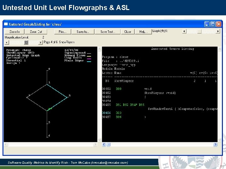Maximize the Untested Graph/Listing window
Viewport: 226px width, 169px height.
click(213, 24)
